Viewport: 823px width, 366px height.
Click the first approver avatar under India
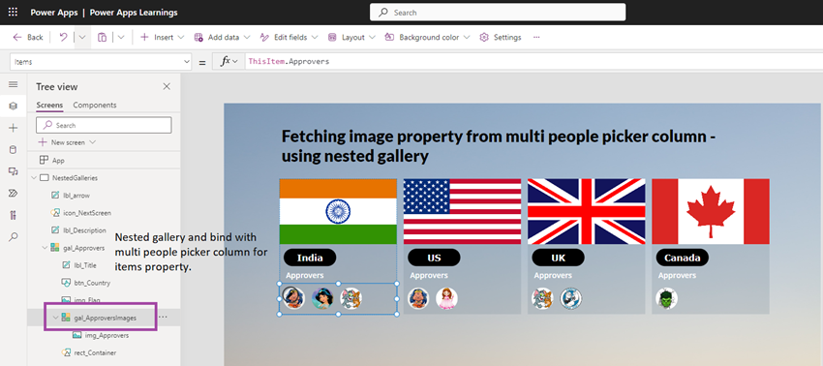293,298
